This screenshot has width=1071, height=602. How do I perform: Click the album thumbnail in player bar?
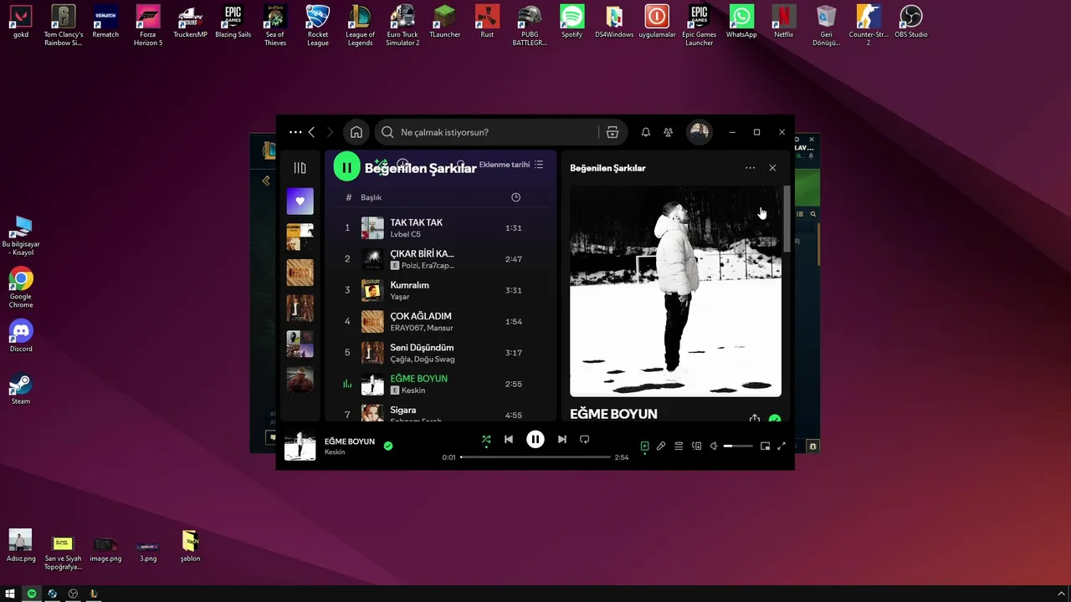coord(300,446)
